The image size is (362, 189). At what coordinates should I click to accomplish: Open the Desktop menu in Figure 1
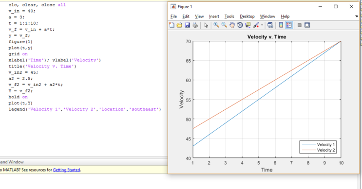247,17
